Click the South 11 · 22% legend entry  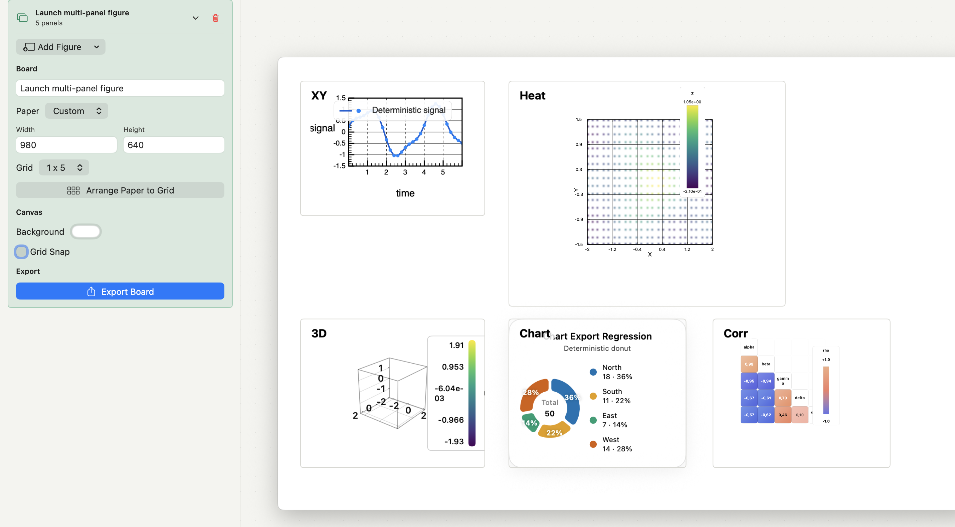point(610,396)
